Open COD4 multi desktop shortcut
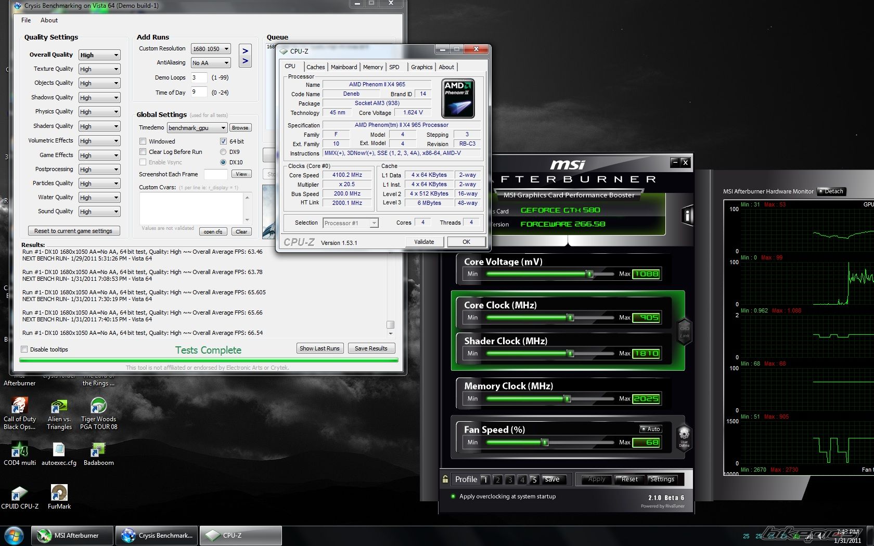This screenshot has height=546, width=874. (20, 453)
